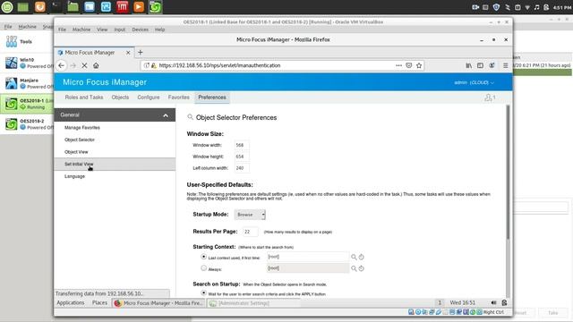573x322 pixels.
Task: Open Firefox account icon
Action: [492, 65]
